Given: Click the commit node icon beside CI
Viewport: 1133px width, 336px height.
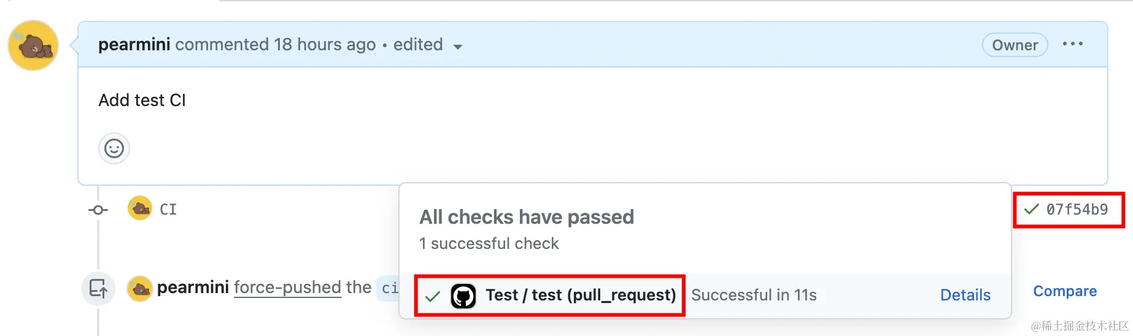Looking at the screenshot, I should click(x=98, y=210).
